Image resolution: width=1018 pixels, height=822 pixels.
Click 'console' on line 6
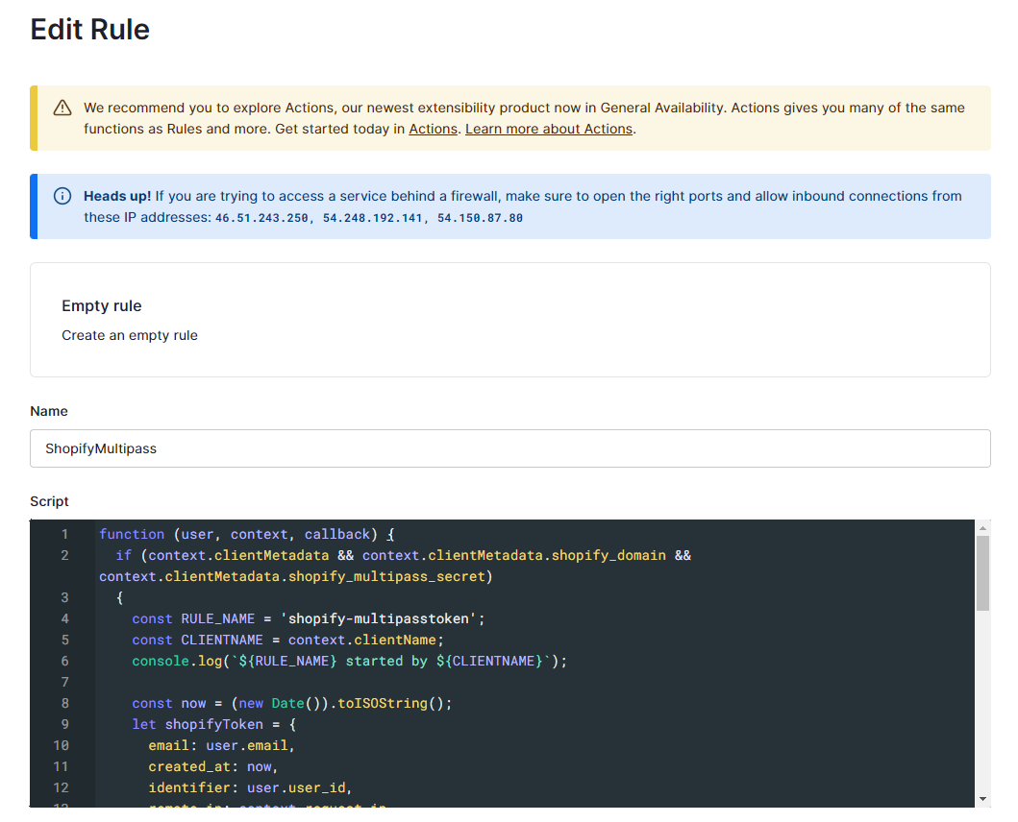(161, 661)
